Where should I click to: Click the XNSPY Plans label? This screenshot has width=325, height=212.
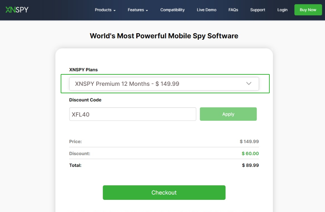pos(83,69)
